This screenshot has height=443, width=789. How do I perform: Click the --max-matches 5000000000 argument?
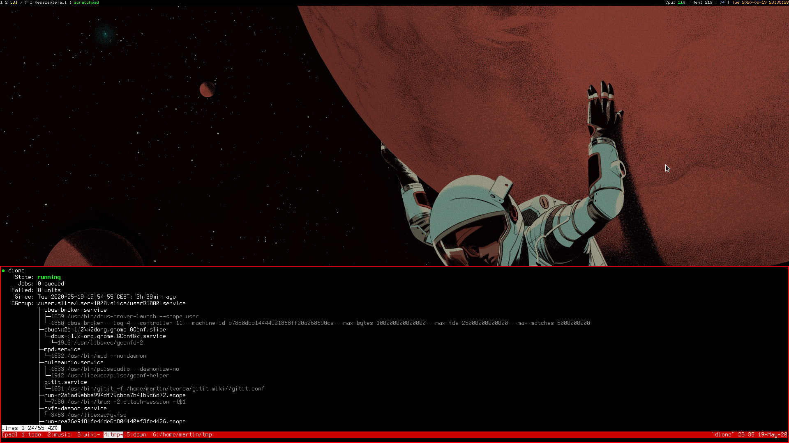pos(551,323)
